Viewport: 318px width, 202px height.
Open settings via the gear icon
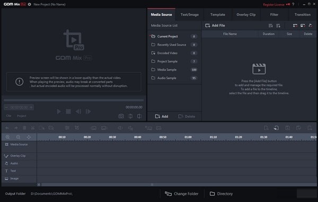[x=29, y=4]
